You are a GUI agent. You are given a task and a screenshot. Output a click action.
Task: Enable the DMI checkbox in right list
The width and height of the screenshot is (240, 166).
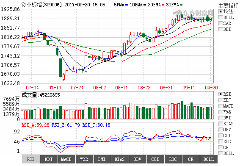coord(221,118)
